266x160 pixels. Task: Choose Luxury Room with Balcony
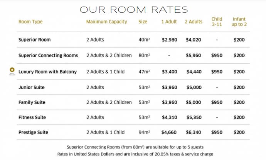[47, 72]
